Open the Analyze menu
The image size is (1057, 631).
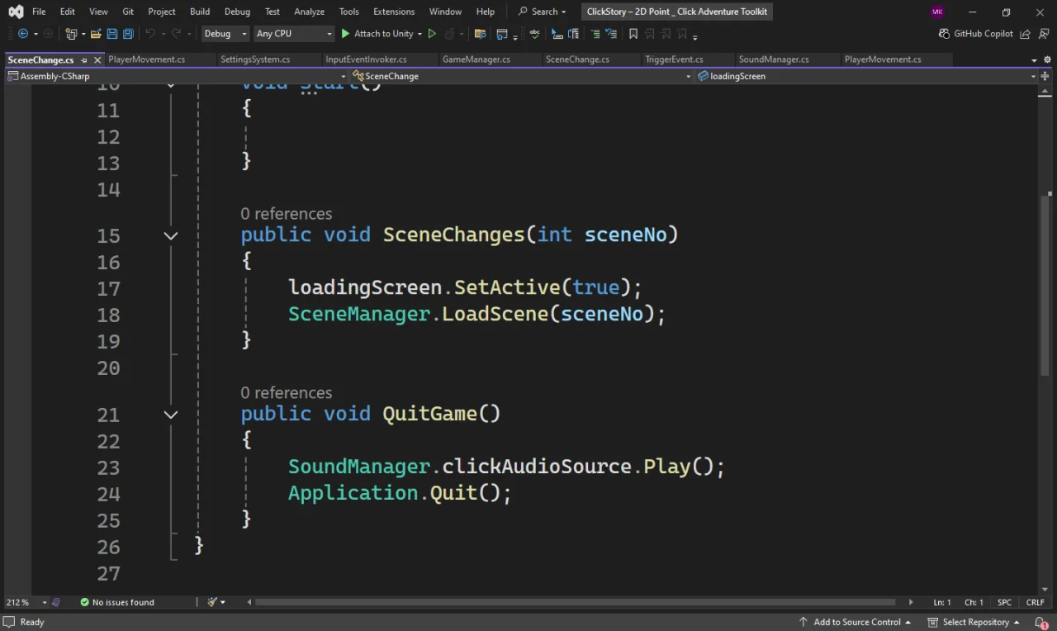(x=309, y=12)
